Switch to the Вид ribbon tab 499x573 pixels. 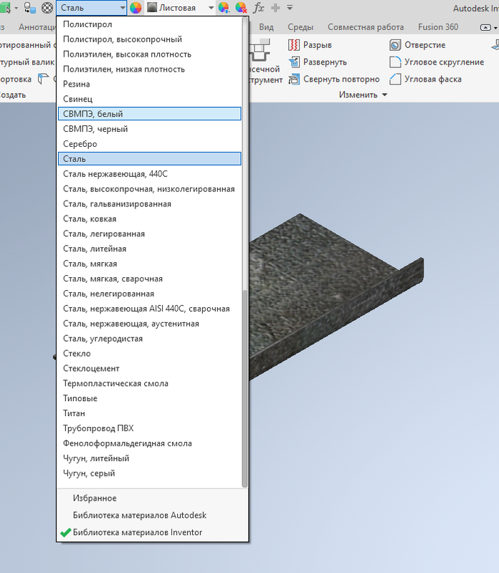pyautogui.click(x=266, y=27)
